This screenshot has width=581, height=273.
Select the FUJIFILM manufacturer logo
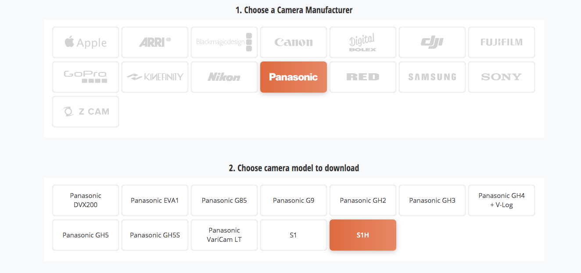(501, 42)
